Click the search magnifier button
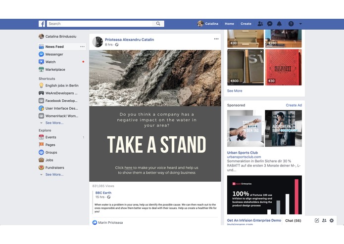 click(158, 24)
